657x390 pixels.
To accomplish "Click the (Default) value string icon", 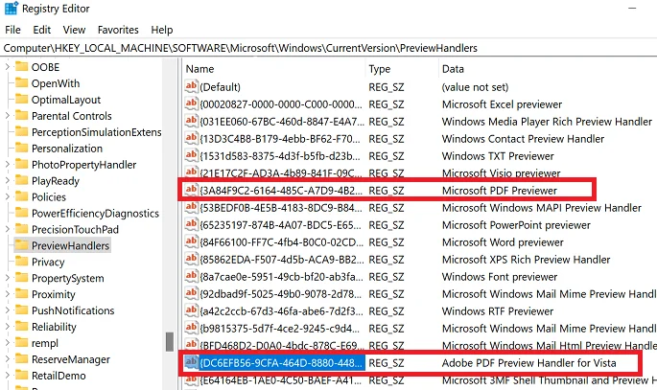I will click(191, 86).
